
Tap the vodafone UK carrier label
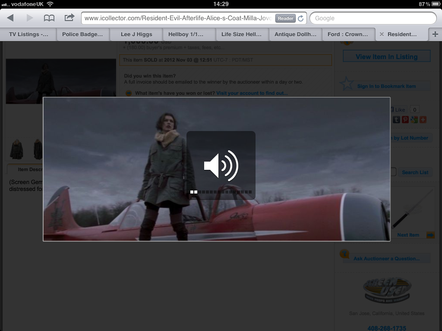(x=27, y=4)
